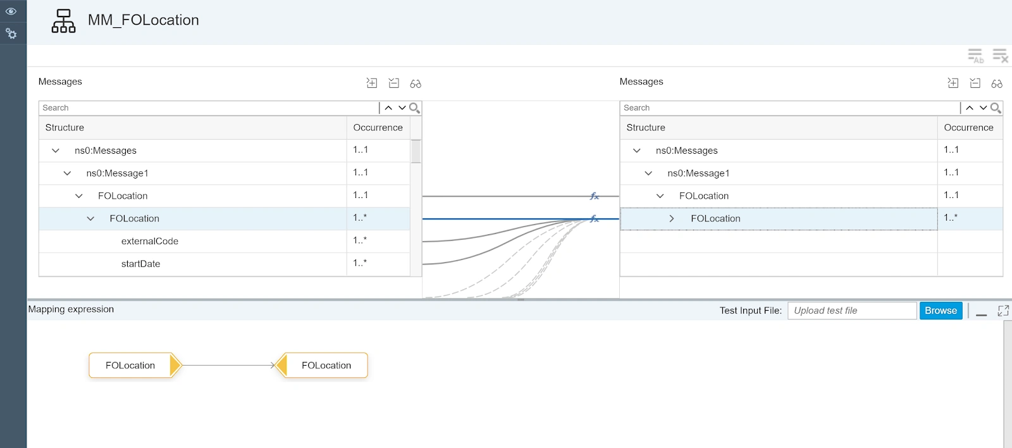Click source Structure column header
The height and width of the screenshot is (448, 1012).
[193, 128]
